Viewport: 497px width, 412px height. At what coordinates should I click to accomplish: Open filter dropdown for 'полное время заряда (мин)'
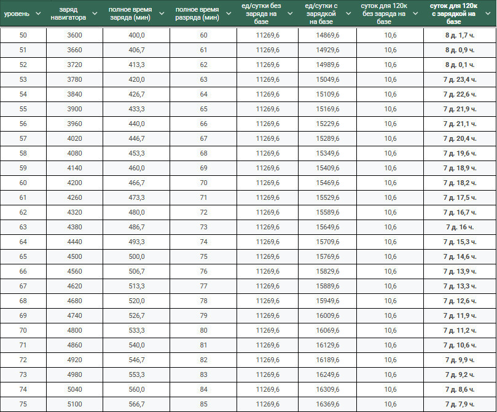162,14
